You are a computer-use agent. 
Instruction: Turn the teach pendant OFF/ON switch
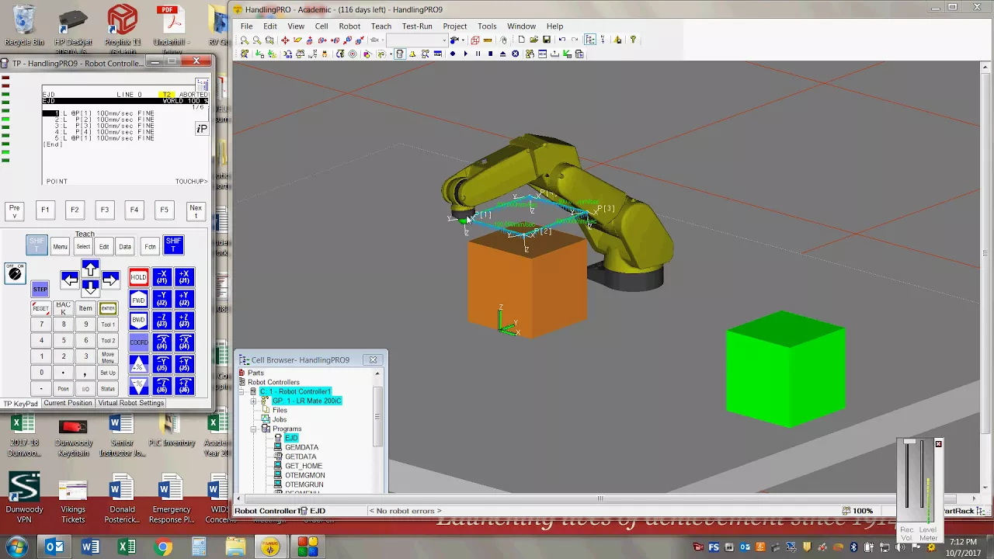tap(15, 273)
